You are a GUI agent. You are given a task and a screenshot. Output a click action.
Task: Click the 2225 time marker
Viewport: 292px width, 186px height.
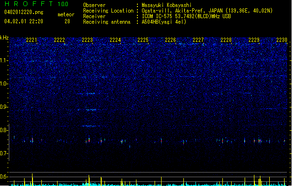tap(143, 40)
